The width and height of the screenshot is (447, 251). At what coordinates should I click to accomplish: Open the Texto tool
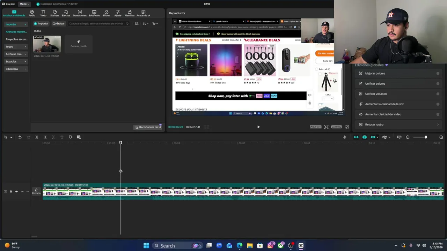[x=43, y=13]
